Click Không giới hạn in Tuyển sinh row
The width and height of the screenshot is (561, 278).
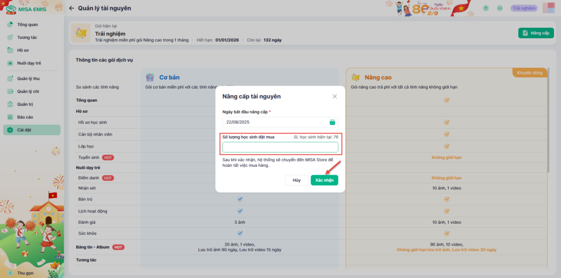[446, 158]
